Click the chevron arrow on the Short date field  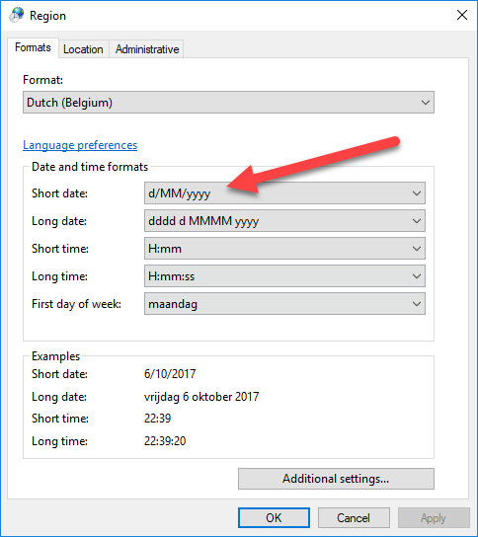click(x=417, y=193)
